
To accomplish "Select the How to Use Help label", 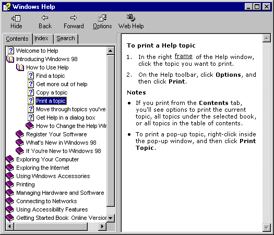I will coord(47,67).
